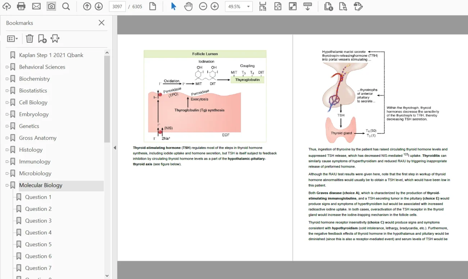Open Question 3 bookmark
Viewport: 468px width, 279px height.
38,221
